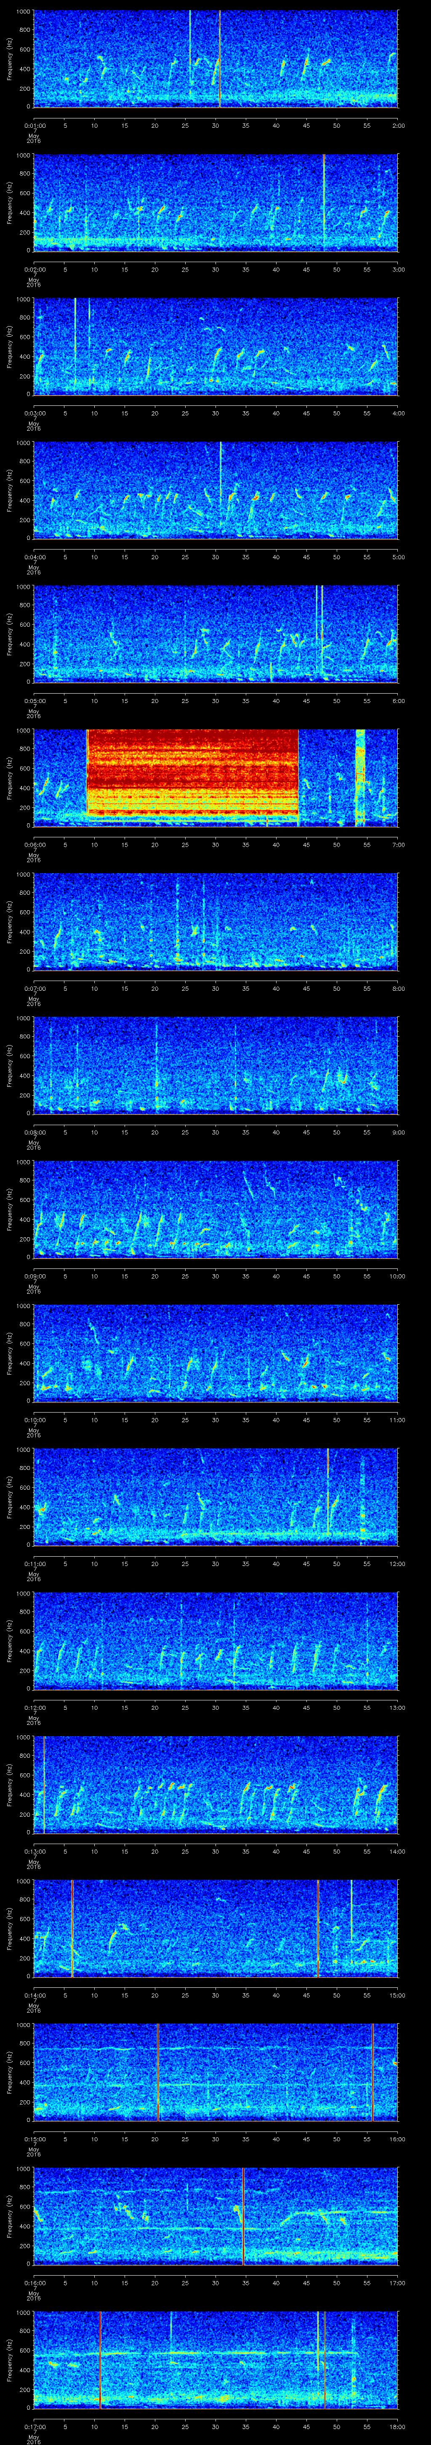
Task: Click the 0:11:00 time axis label
Action: pyautogui.click(x=34, y=1563)
